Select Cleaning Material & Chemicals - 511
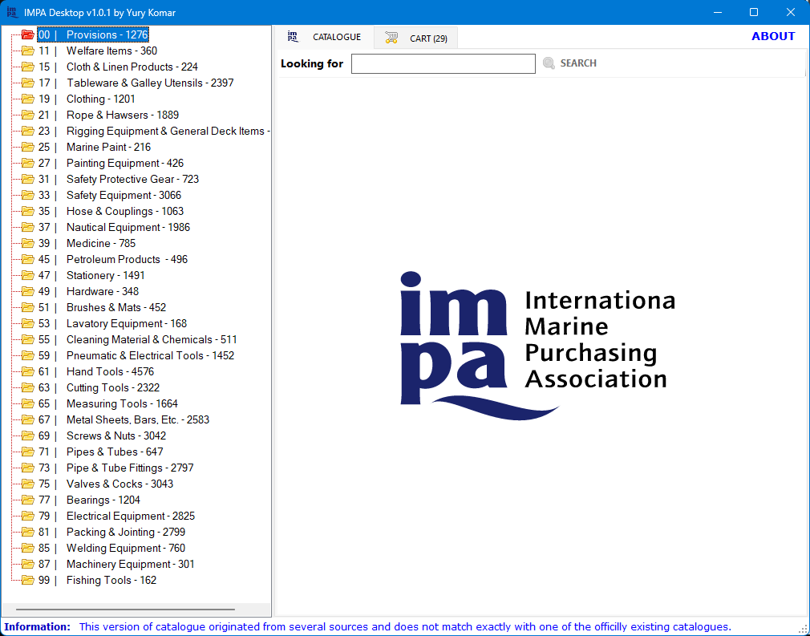The height and width of the screenshot is (636, 810). coord(137,339)
